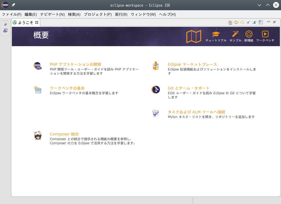Open the 概要 overview map icon
This screenshot has height=204, width=281.
(x=194, y=36)
